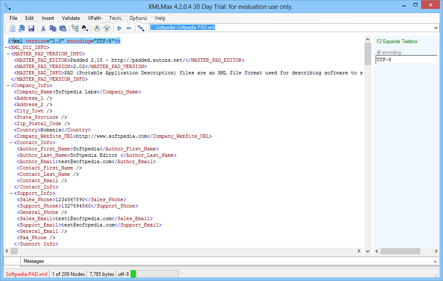Click the editor horizontal scrollbar right arrow

[359, 251]
